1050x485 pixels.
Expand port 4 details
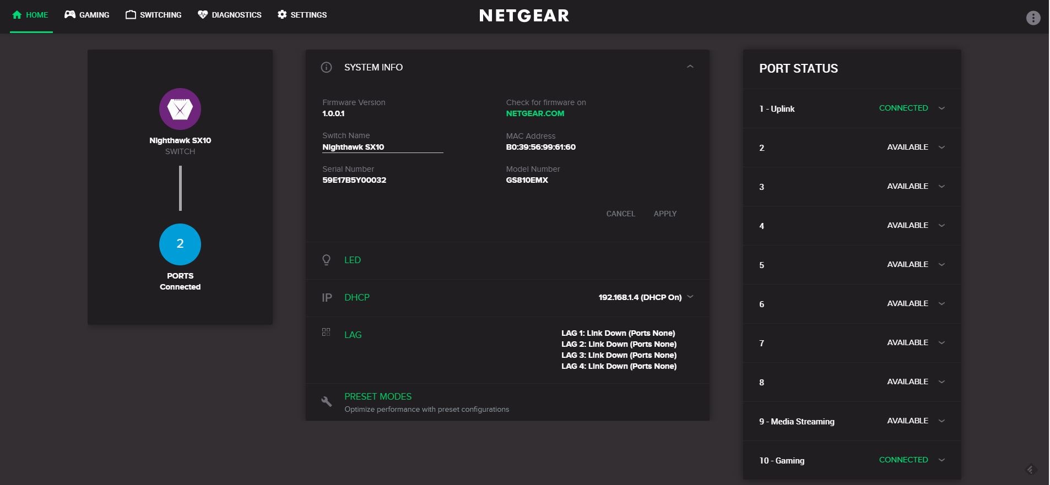[x=941, y=226]
